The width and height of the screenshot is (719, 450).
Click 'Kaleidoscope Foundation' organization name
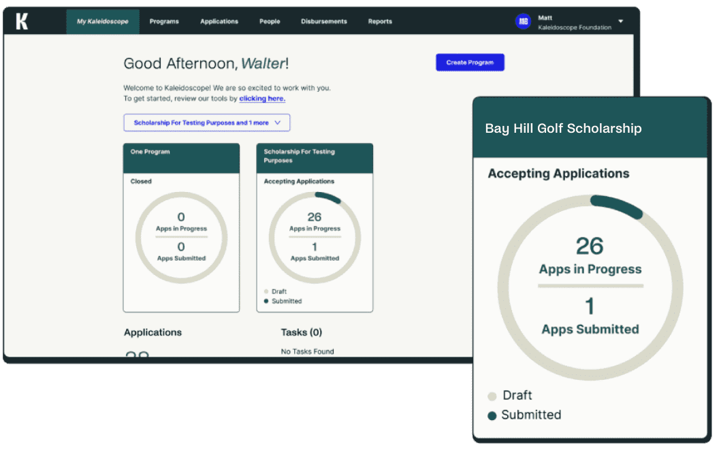(575, 27)
